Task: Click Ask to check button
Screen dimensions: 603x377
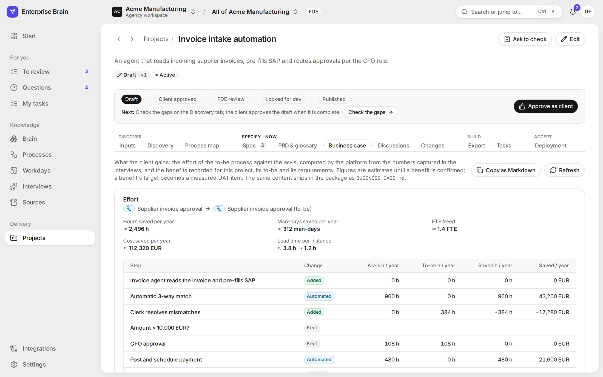Action: tap(525, 39)
